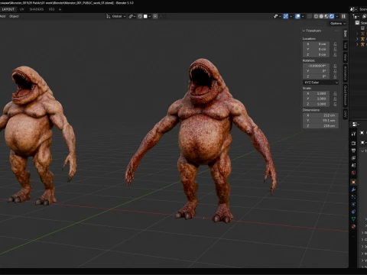Open the Item sidebar tab
Screen dimensions: 367x275
[346, 34]
